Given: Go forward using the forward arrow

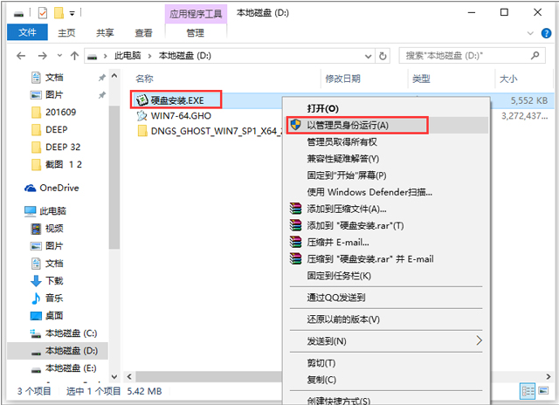Looking at the screenshot, I should point(43,56).
